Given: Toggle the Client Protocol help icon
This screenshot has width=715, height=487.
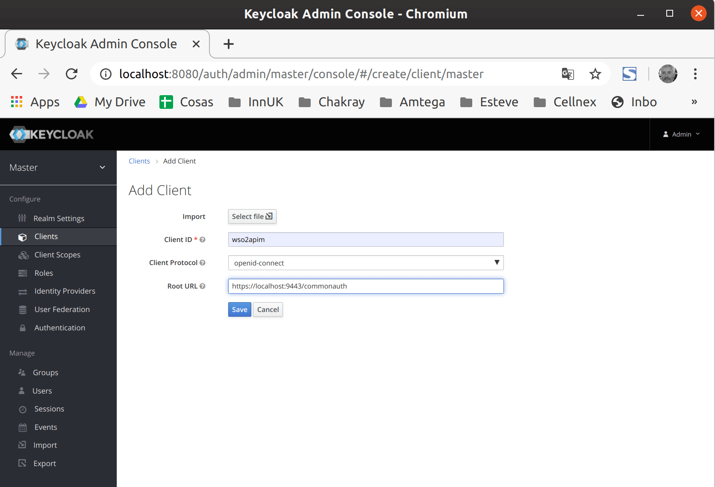Looking at the screenshot, I should coord(202,262).
